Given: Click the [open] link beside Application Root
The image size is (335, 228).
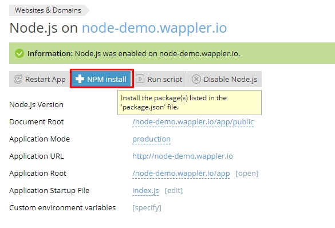Looking at the screenshot, I should click(x=247, y=174).
